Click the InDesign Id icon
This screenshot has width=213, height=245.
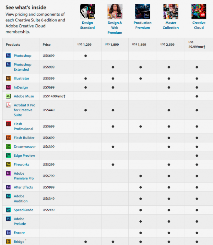(8, 87)
